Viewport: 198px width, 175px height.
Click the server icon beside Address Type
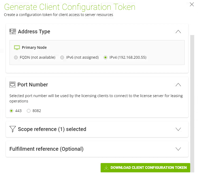tap(12, 31)
